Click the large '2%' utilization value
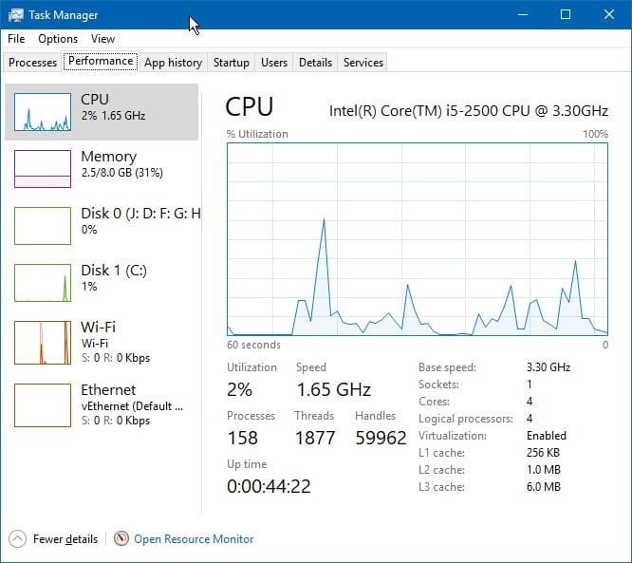Viewport: 632px width, 563px height. 239,389
